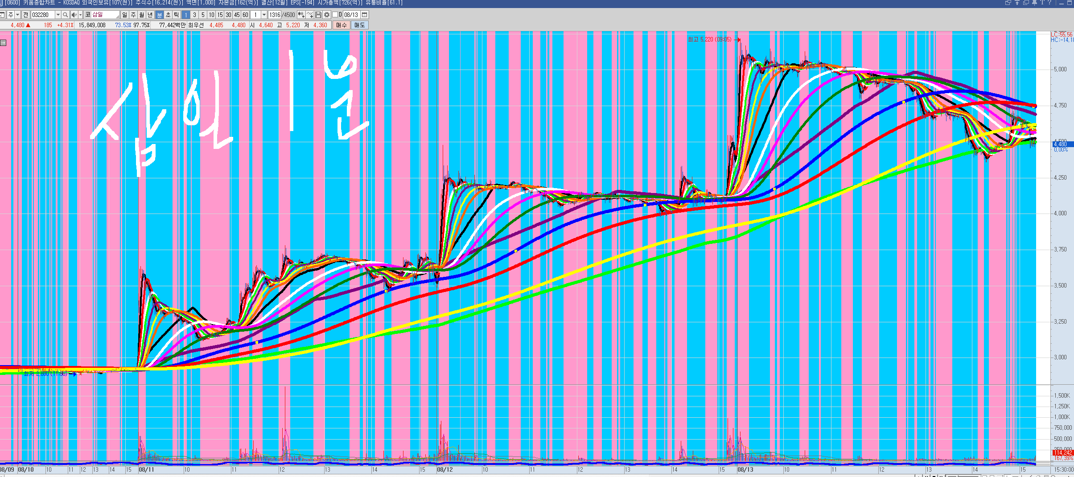This screenshot has width=1074, height=477.
Task: Expand the 주 type dropdown arrow
Action: point(17,15)
